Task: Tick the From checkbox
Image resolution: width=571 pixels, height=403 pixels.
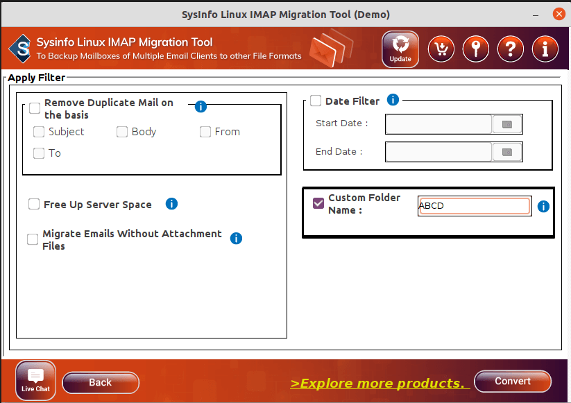Action: (x=205, y=132)
